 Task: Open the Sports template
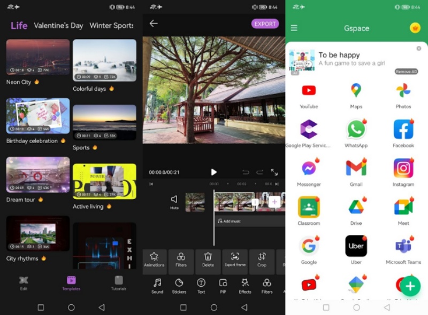coord(104,122)
